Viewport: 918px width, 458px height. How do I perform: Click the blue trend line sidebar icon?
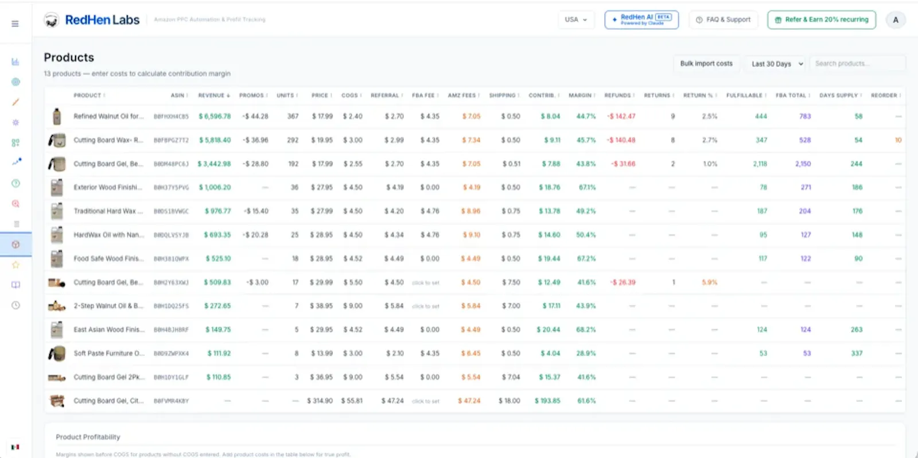[x=16, y=162]
